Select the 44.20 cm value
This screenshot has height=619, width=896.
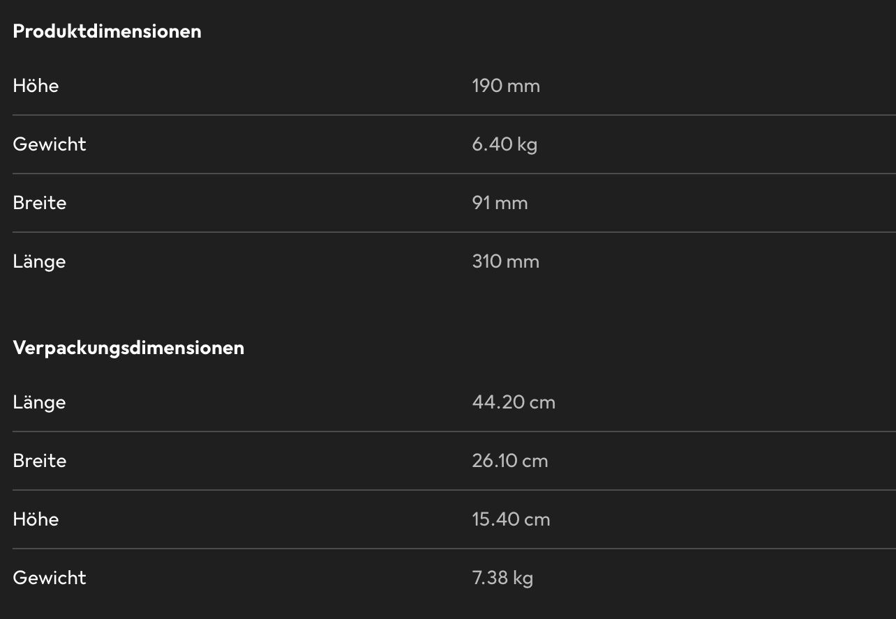514,402
